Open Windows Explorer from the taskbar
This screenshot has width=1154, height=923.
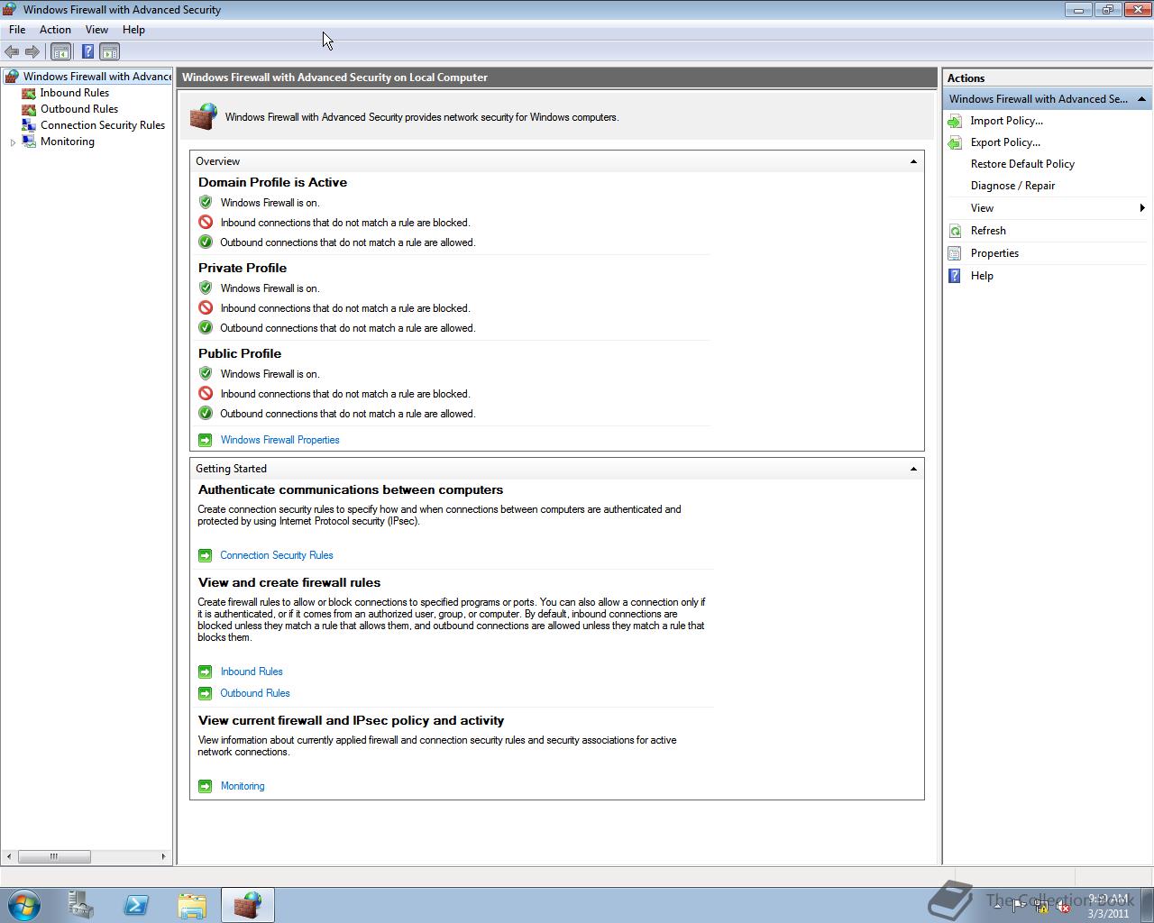coord(192,905)
